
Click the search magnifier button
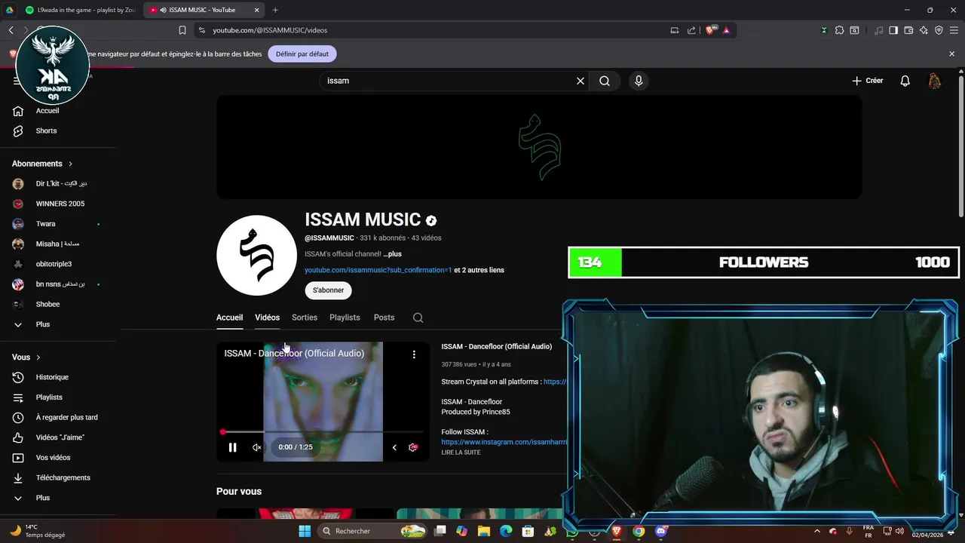click(605, 81)
